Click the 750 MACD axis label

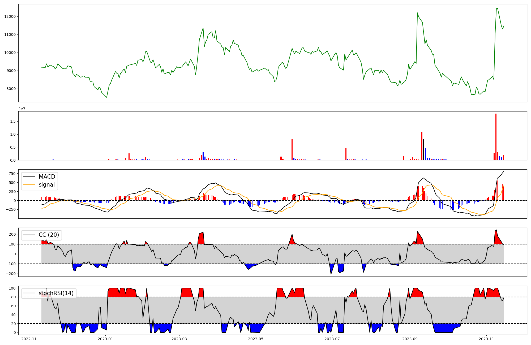pos(12,174)
